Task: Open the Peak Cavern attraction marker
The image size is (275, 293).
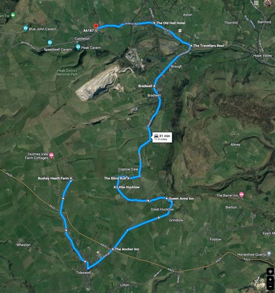Action: click(78, 47)
